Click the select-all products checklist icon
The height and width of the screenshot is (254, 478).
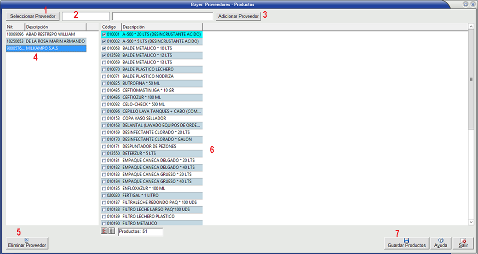click(x=104, y=231)
